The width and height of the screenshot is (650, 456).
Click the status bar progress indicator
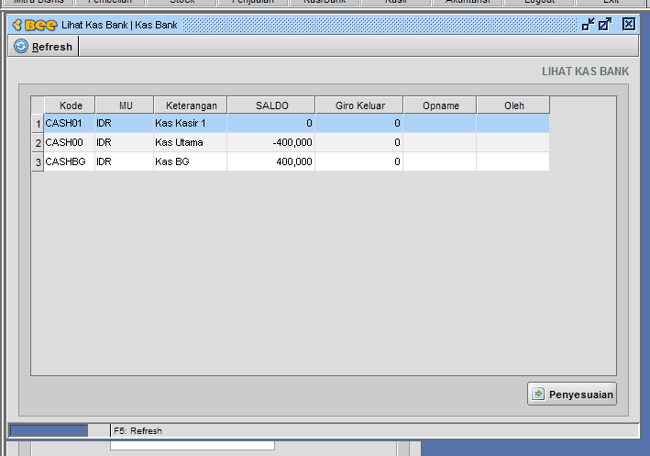[49, 430]
